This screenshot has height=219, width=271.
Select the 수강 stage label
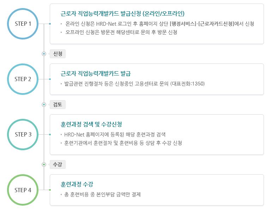(x=58, y=164)
